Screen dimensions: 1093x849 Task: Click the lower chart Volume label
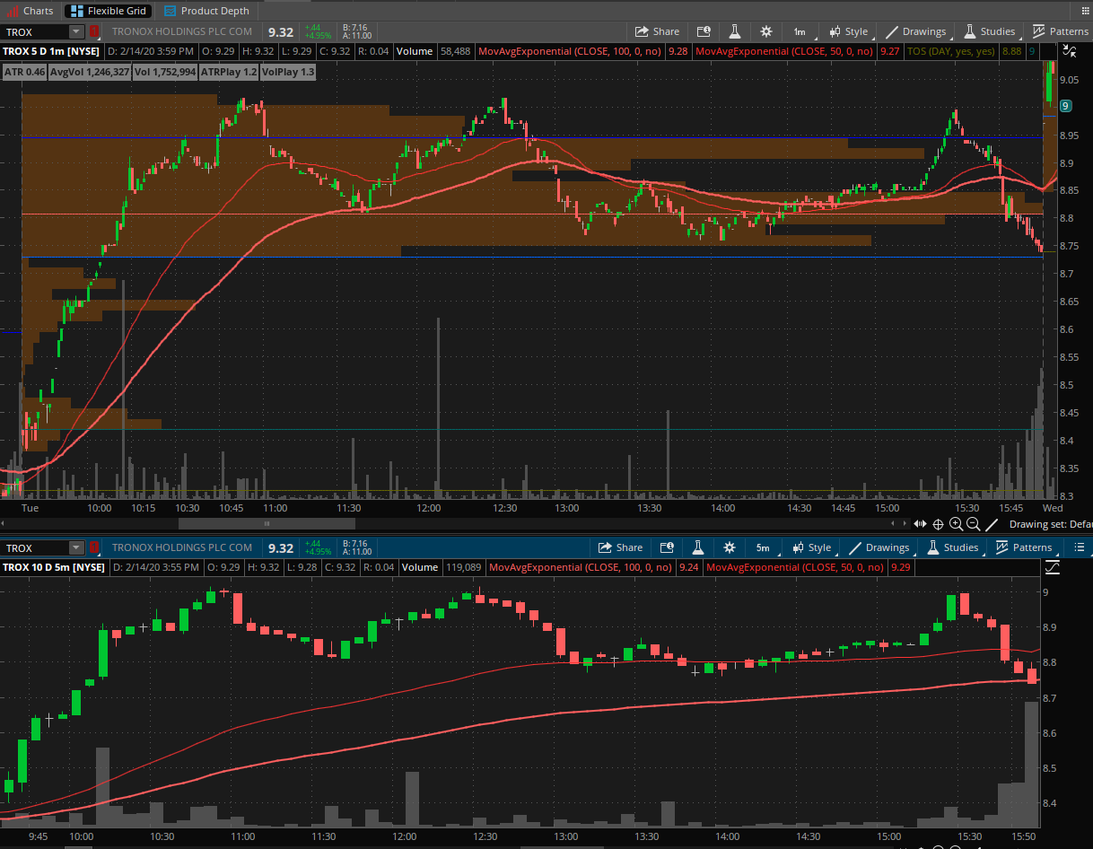coord(420,567)
